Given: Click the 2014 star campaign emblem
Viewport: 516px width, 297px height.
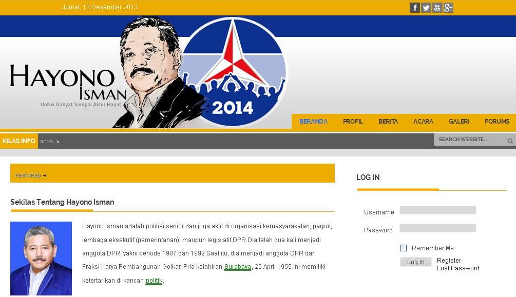Looking at the screenshot, I should [237, 72].
